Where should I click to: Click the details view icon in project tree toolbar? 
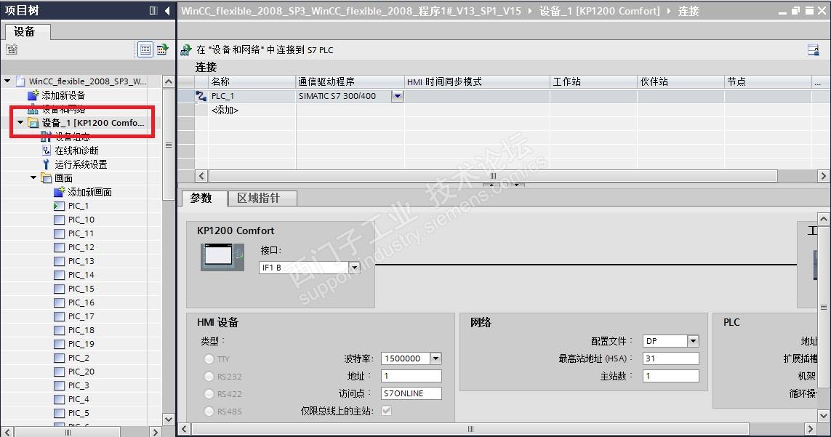point(145,50)
